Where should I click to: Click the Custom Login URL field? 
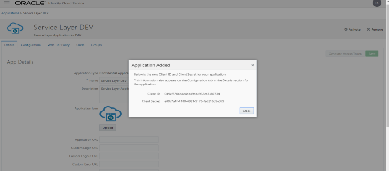[x=129, y=147]
